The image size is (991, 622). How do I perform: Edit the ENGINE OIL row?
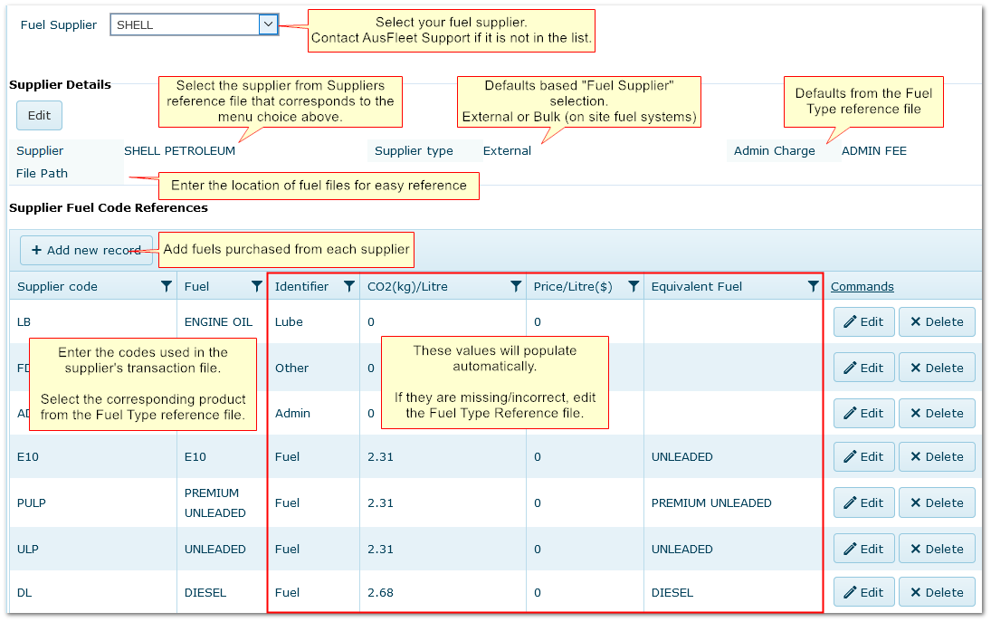863,321
